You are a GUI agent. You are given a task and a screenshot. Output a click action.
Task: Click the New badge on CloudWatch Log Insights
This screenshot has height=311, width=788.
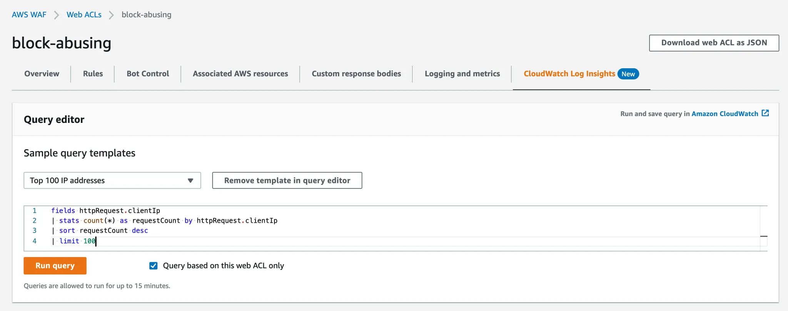[x=628, y=74]
